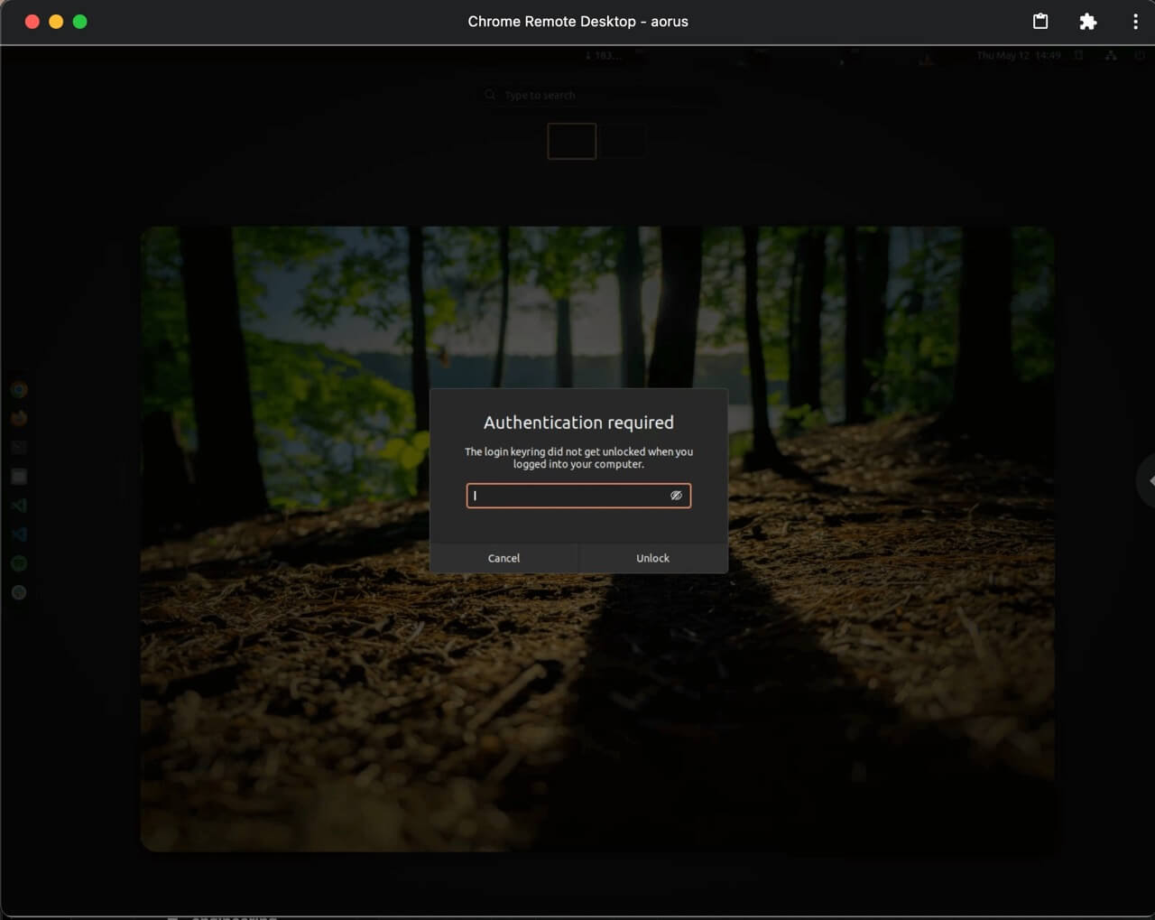Launch Spotify from the dock

19,563
